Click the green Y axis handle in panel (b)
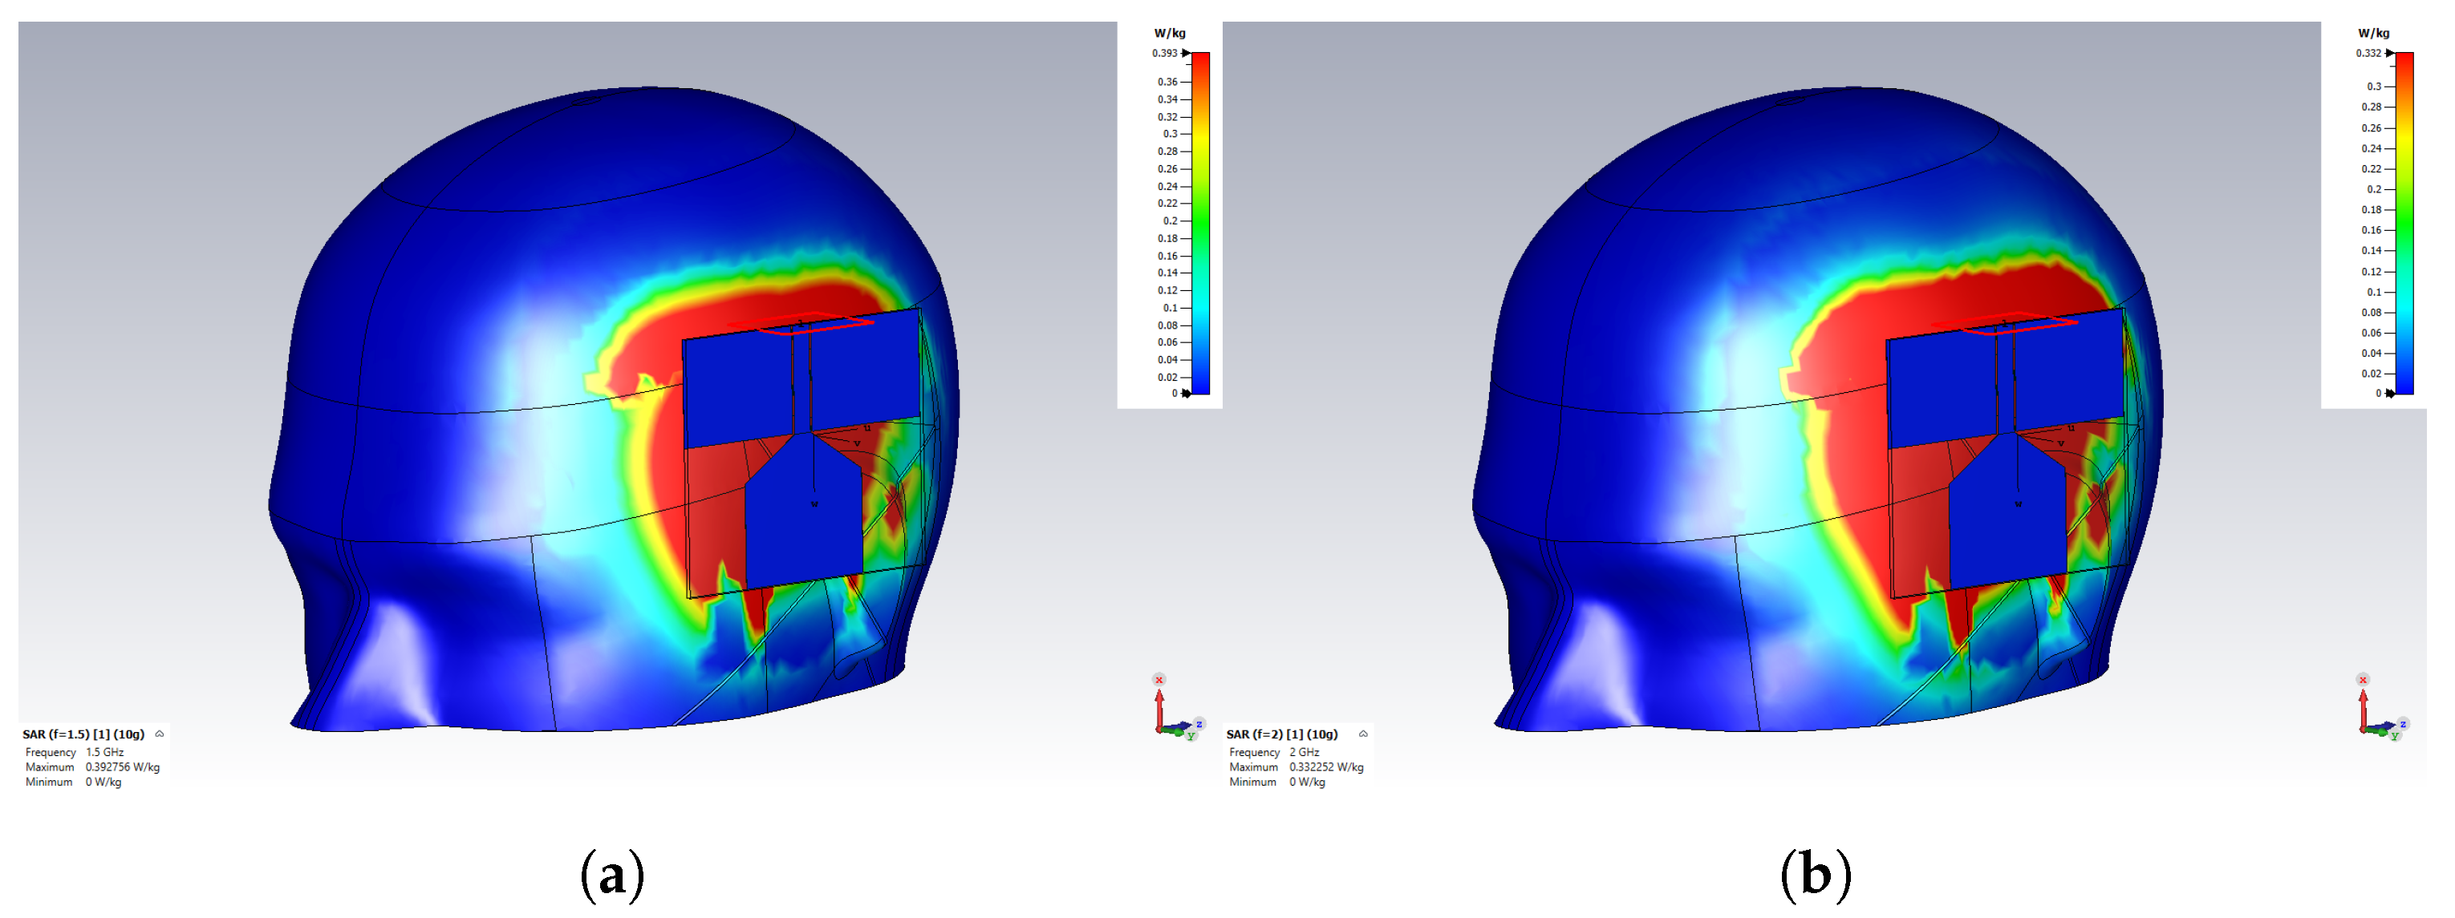Image resolution: width=2455 pixels, height=918 pixels. (x=2394, y=736)
